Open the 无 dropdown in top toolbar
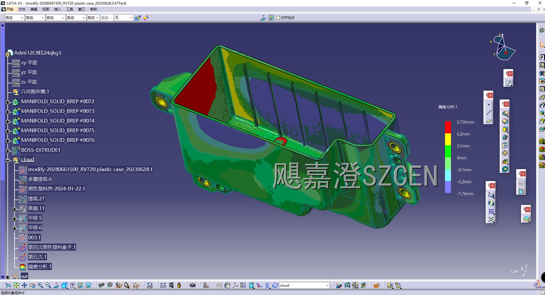This screenshot has width=545, height=295. click(x=131, y=17)
